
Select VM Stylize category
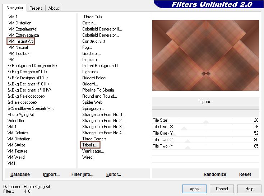point(16,145)
